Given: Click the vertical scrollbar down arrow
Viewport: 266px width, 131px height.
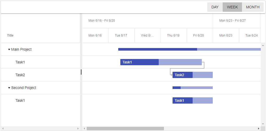Looking at the screenshot, I should pos(263,124).
